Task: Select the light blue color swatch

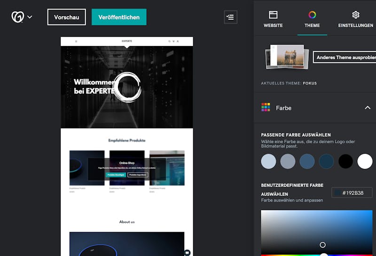Action: coord(268,161)
